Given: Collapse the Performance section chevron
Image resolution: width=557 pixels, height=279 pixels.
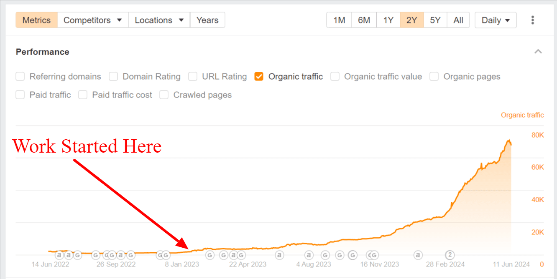Looking at the screenshot, I should tap(538, 51).
